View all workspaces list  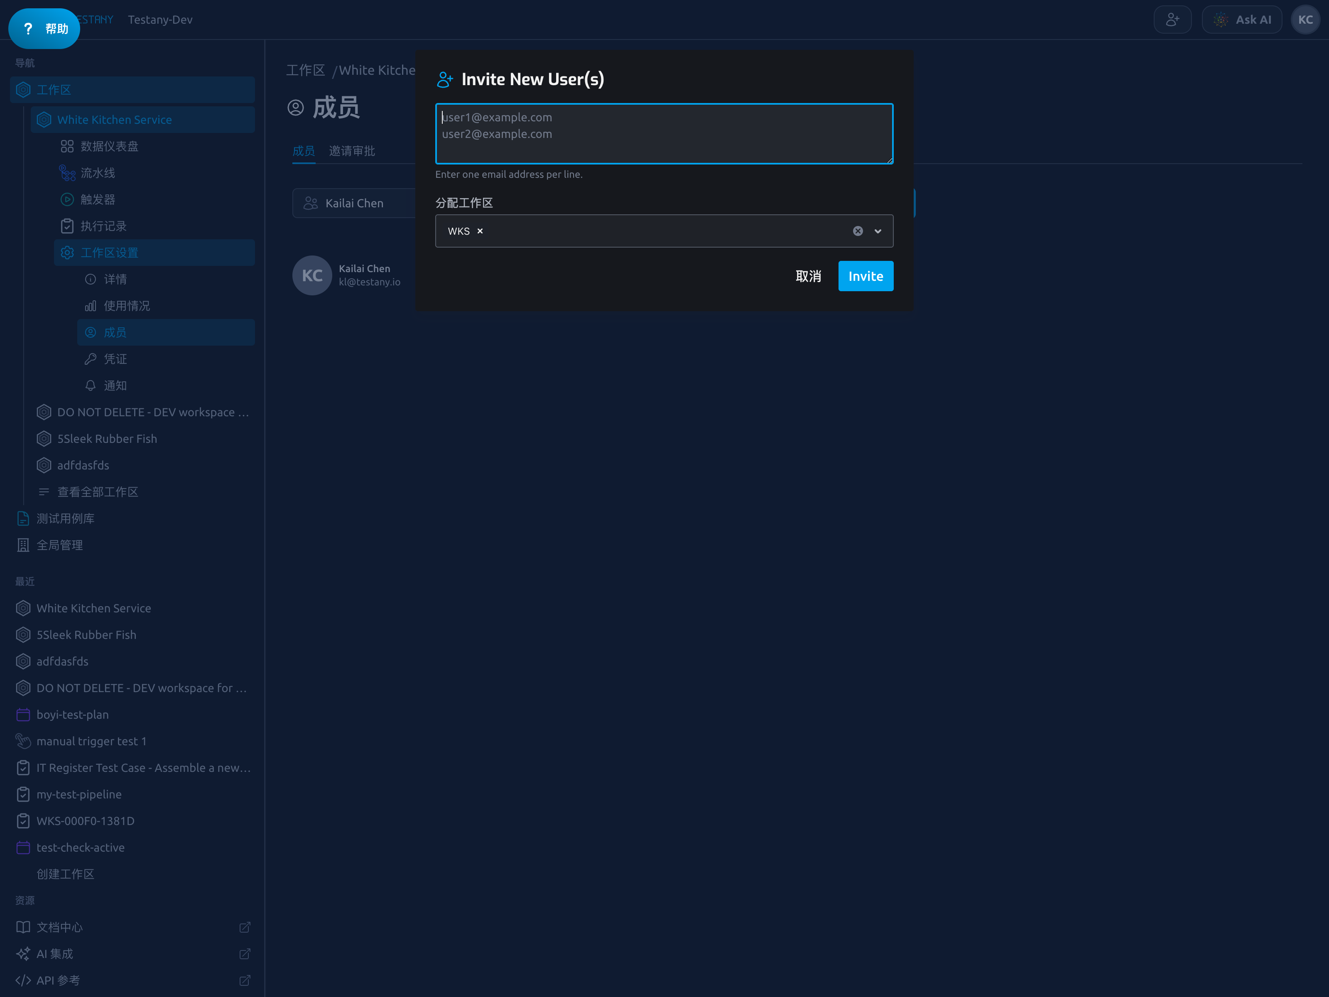coord(142,491)
